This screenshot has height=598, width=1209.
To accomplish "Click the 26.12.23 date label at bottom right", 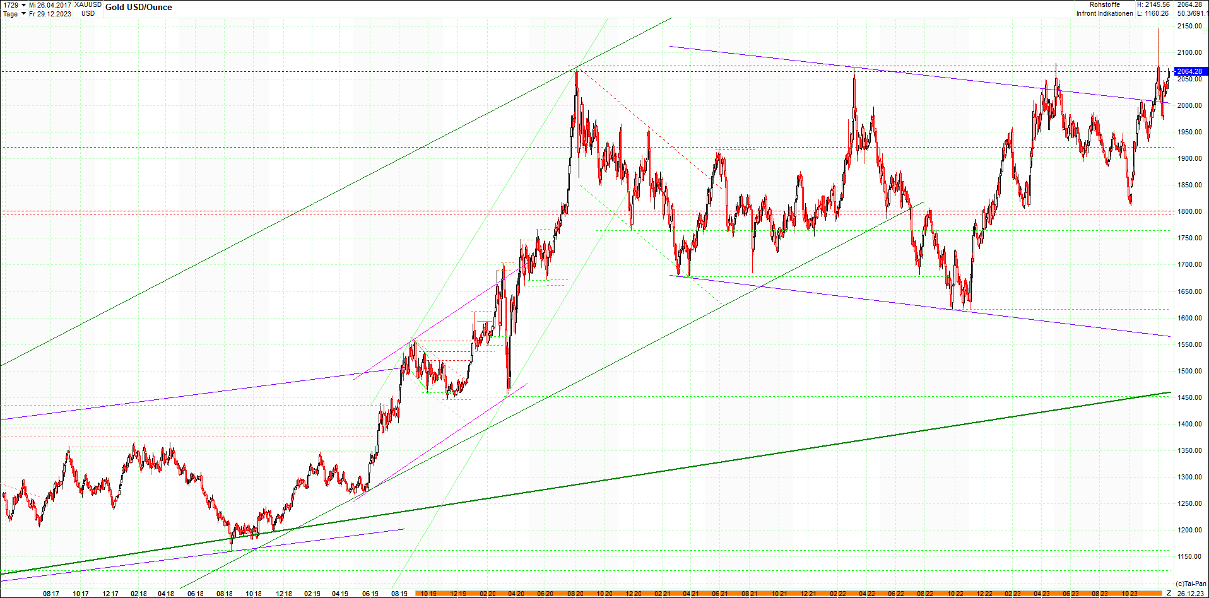I will (x=1189, y=593).
